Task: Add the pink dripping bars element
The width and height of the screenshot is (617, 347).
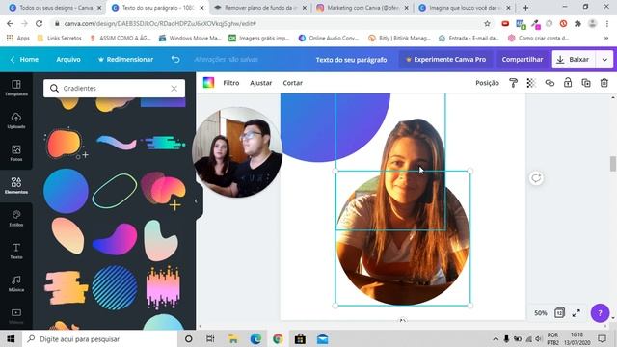Action: click(163, 287)
